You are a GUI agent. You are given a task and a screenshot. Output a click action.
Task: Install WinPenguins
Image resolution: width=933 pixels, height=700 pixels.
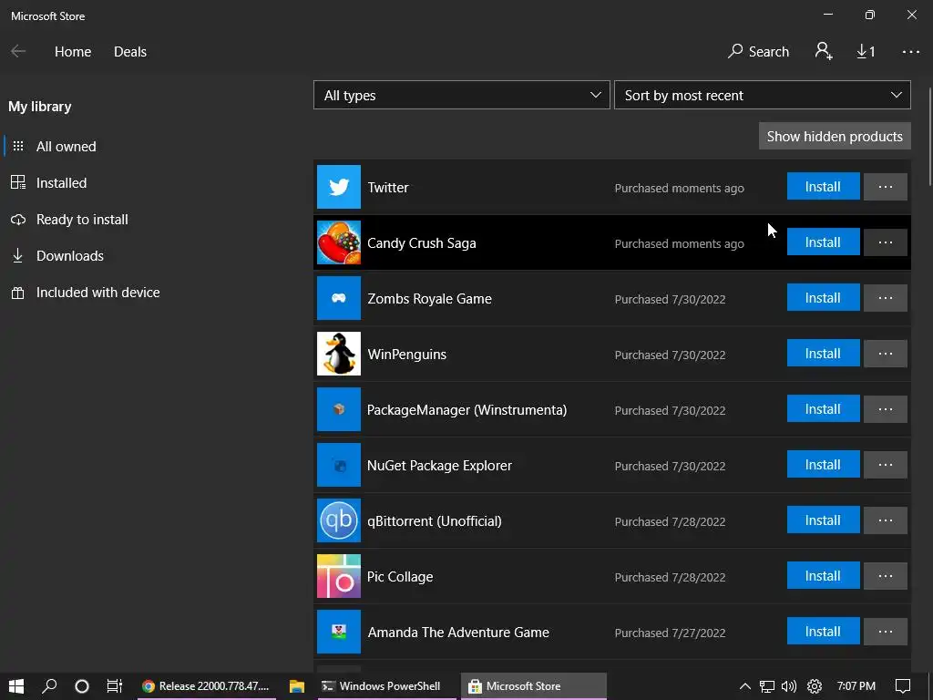pos(823,354)
